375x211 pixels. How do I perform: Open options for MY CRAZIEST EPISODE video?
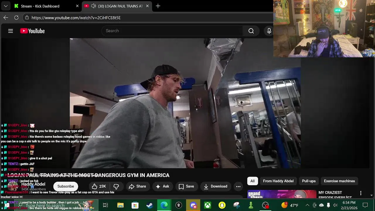pos(361,193)
